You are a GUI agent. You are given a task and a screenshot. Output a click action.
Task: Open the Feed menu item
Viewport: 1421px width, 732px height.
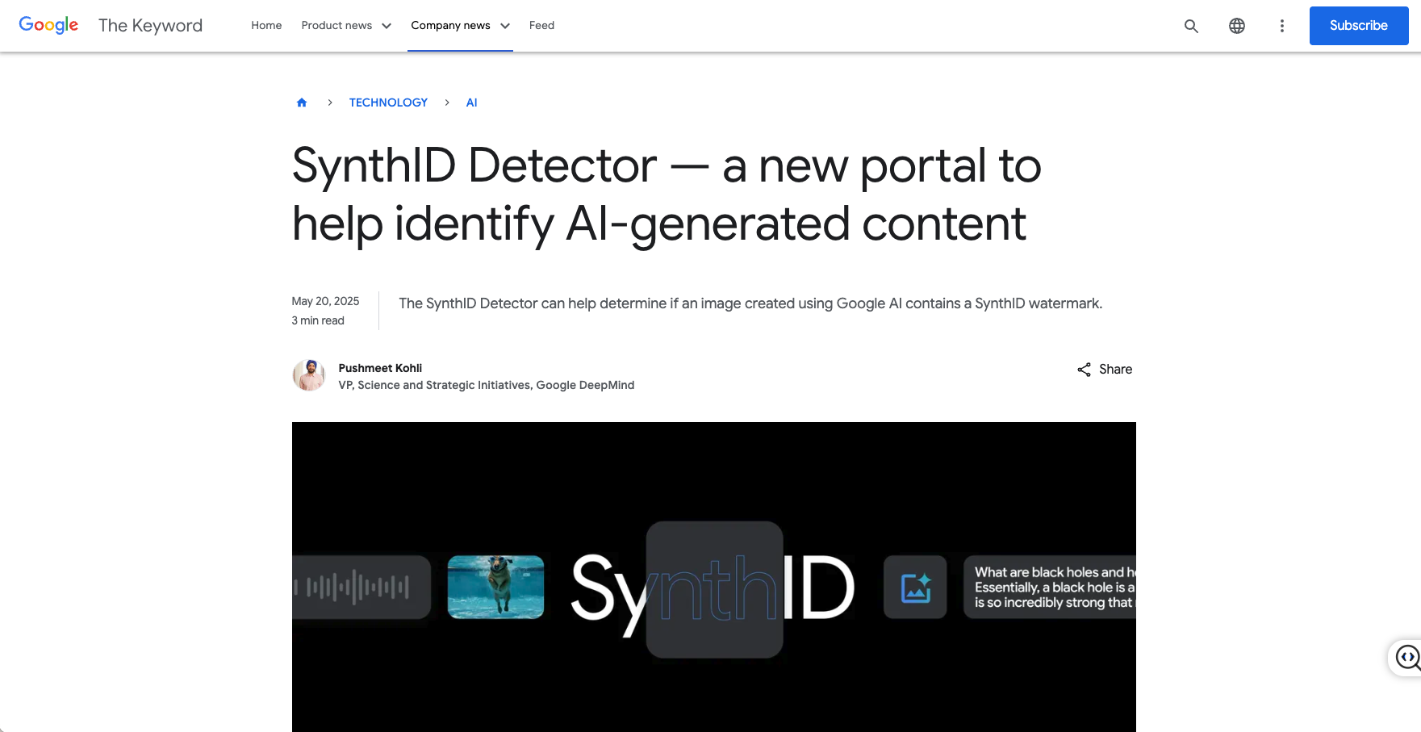pos(541,26)
